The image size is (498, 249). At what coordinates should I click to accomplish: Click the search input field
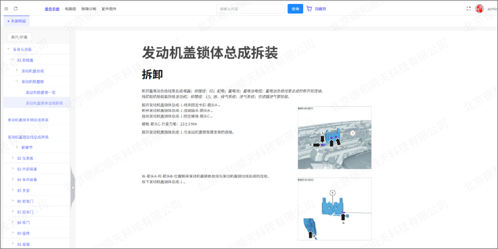click(250, 8)
